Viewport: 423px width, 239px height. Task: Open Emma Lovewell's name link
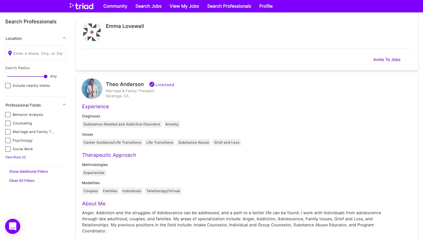[125, 26]
